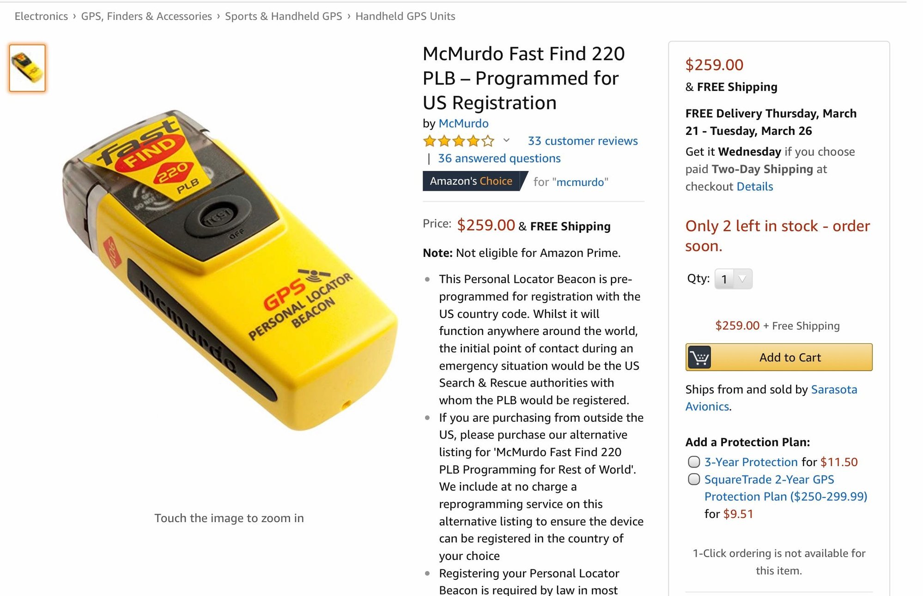
Task: Go to the Electronics breadcrumb
Action: [41, 16]
